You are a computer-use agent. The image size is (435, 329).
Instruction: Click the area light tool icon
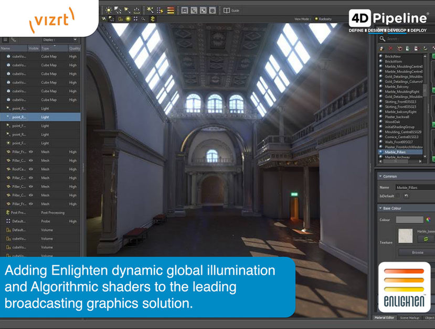click(137, 10)
